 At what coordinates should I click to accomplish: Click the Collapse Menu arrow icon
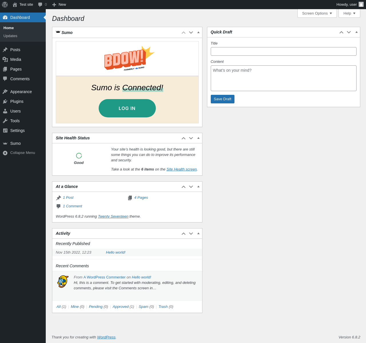(x=5, y=153)
